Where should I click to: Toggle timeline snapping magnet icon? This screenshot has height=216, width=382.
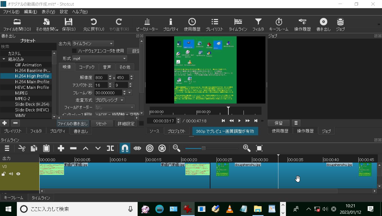point(125,148)
